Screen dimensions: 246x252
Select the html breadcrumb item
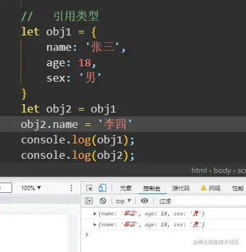point(199,170)
